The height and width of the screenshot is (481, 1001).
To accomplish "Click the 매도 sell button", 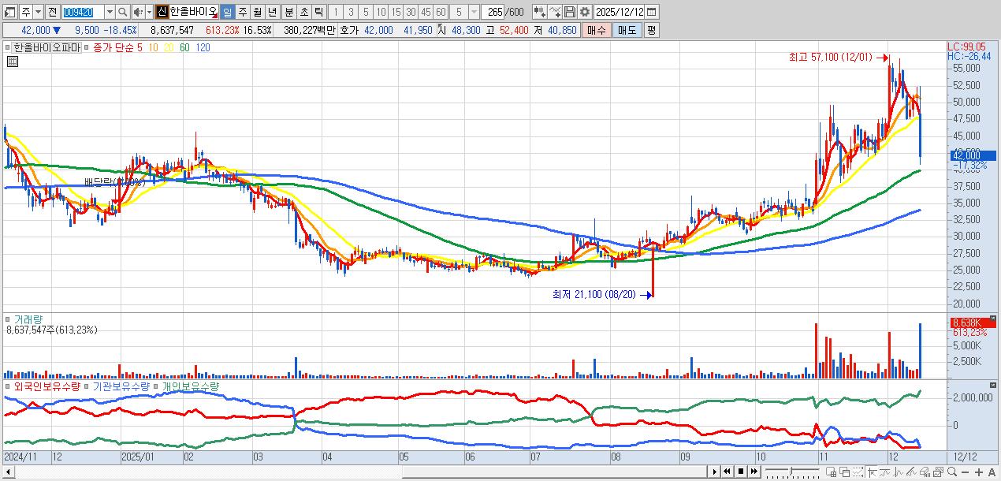I will pos(627,30).
